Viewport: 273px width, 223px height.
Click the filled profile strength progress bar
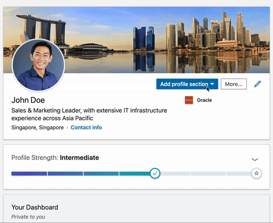pyautogui.click(x=81, y=174)
